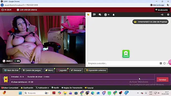This screenshot has width=171, height=96.
Task: Open Publicación X link
Action: point(42,88)
